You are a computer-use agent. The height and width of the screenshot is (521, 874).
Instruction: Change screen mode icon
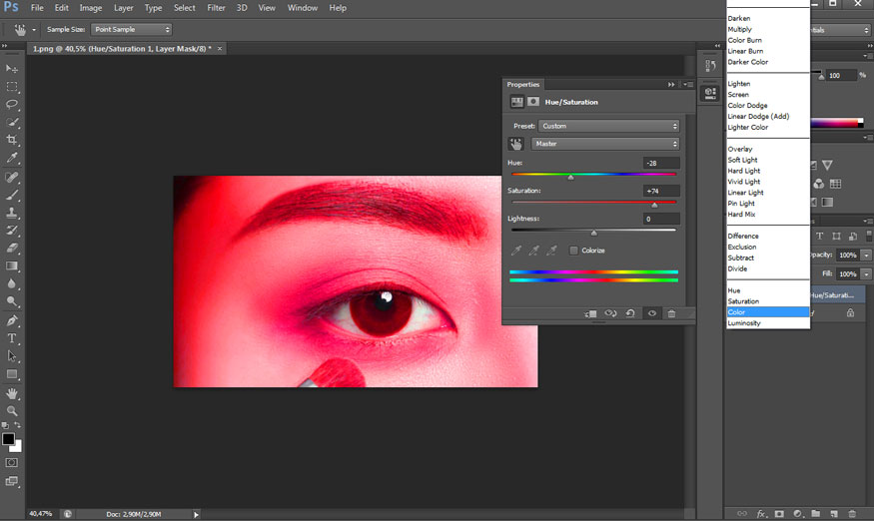click(x=12, y=481)
